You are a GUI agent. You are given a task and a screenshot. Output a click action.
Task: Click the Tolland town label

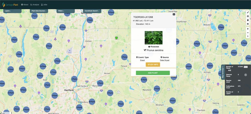pos(124,66)
